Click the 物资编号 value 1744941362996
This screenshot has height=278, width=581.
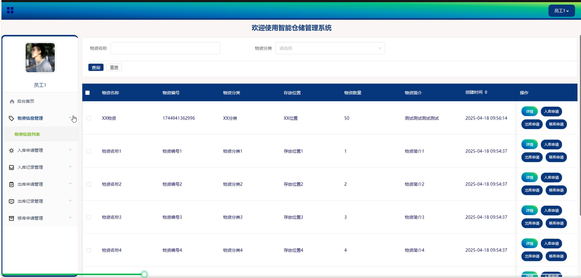pyautogui.click(x=179, y=118)
